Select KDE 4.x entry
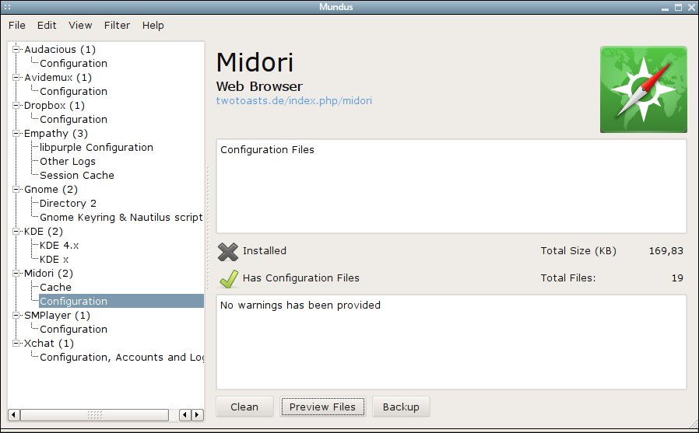Image resolution: width=699 pixels, height=433 pixels. click(59, 245)
